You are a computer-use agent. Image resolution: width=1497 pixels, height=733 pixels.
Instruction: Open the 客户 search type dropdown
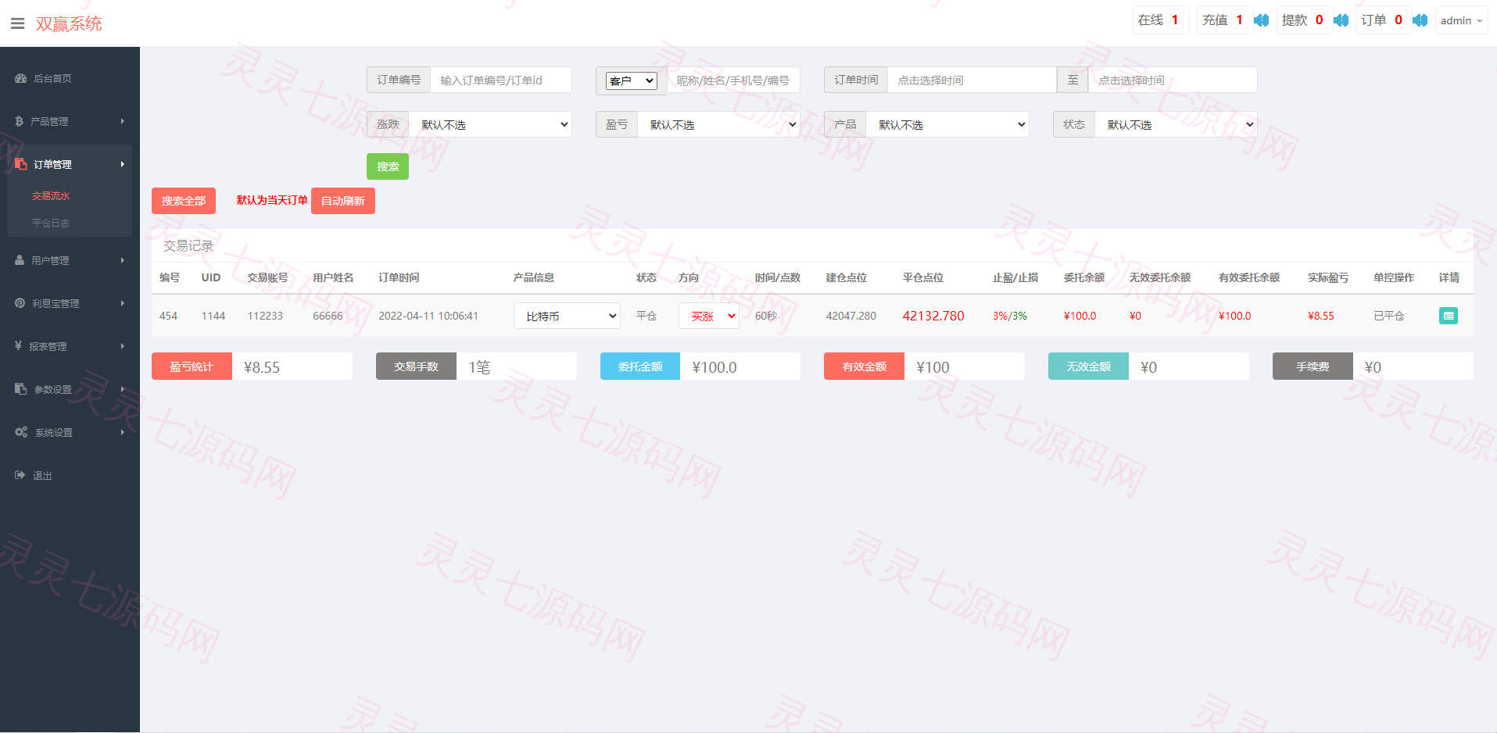click(x=631, y=80)
